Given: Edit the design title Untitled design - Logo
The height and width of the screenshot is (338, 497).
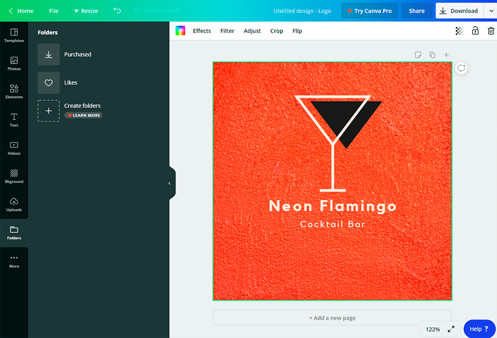Looking at the screenshot, I should [302, 11].
